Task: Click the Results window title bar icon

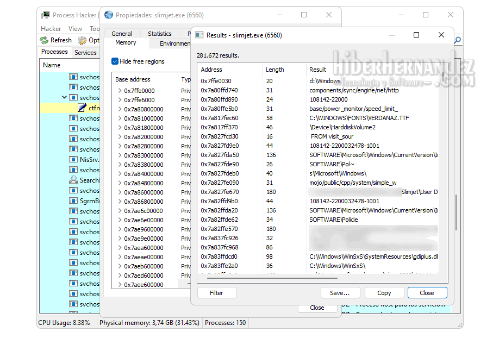Action: [199, 35]
